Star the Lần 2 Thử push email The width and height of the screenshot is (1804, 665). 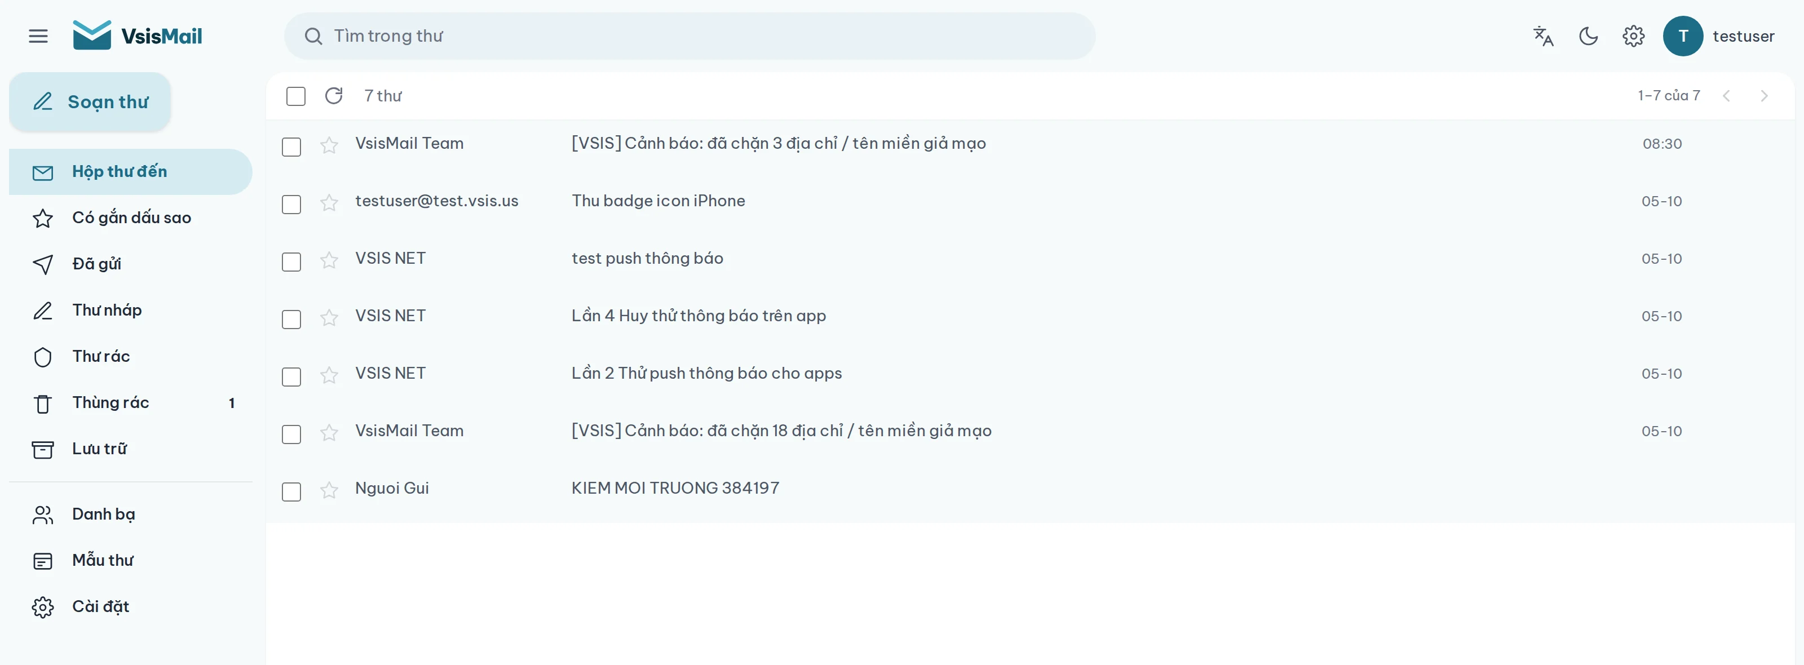(x=329, y=375)
